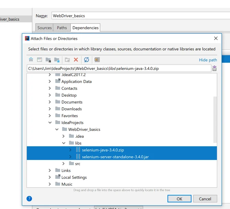Jump to Desktop directory toolbar icon
Viewport: 230px width, 209px height.
pos(39,60)
